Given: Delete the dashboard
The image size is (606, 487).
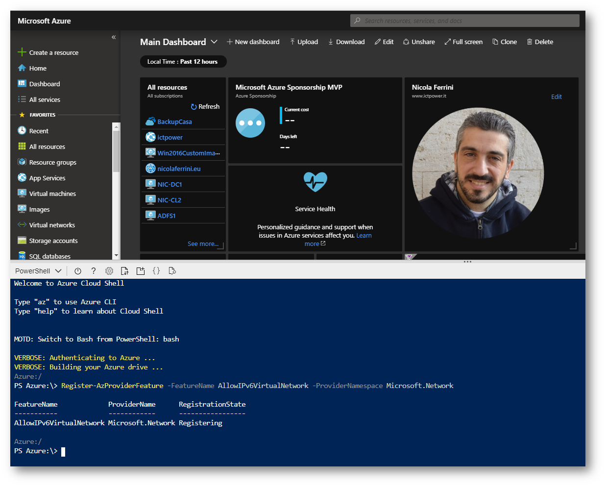Looking at the screenshot, I should click(x=540, y=42).
